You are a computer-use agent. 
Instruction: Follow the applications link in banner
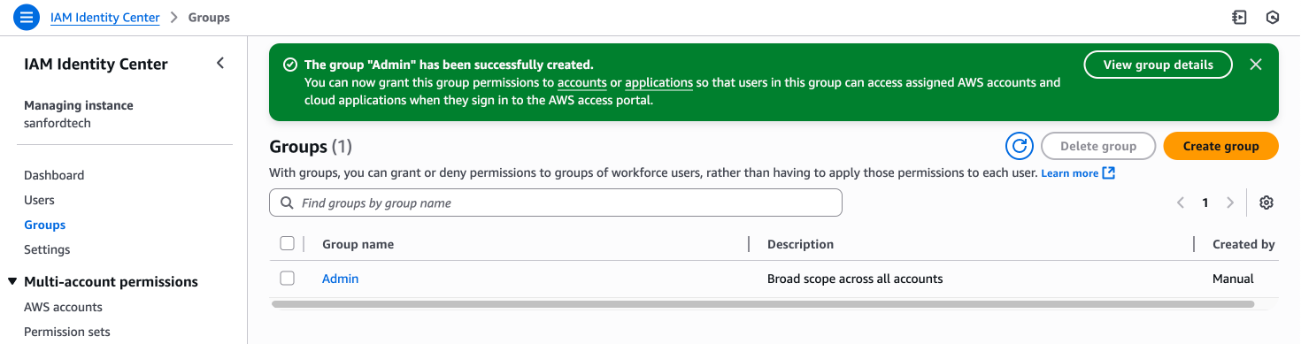pyautogui.click(x=658, y=82)
